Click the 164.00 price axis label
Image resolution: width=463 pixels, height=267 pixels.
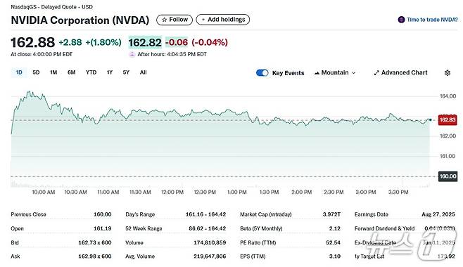point(448,96)
